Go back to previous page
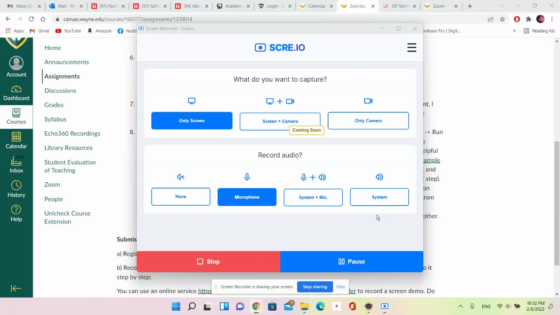 point(8,19)
